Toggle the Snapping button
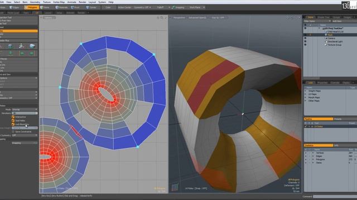 coord(178,7)
